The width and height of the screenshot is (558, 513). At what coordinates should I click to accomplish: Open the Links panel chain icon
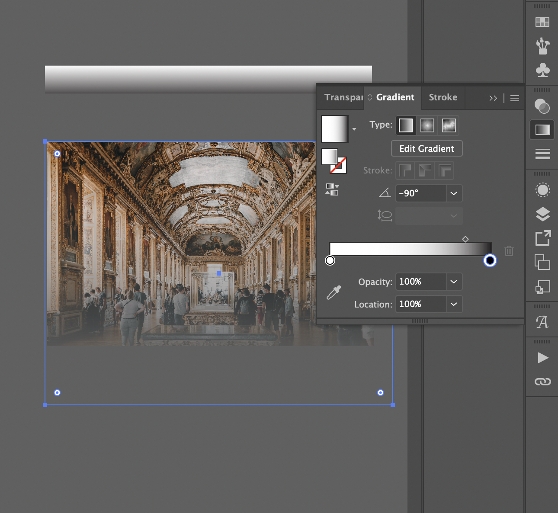tap(542, 382)
